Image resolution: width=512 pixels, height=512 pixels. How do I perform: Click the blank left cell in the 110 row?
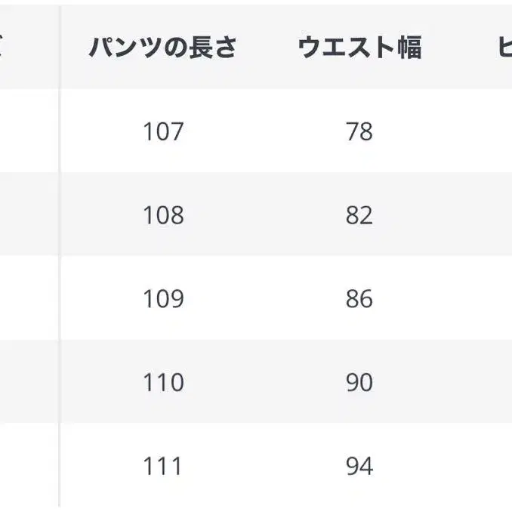click(x=29, y=383)
